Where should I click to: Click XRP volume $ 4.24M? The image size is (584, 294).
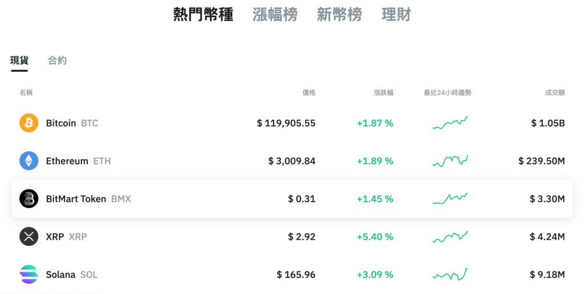[x=547, y=237]
